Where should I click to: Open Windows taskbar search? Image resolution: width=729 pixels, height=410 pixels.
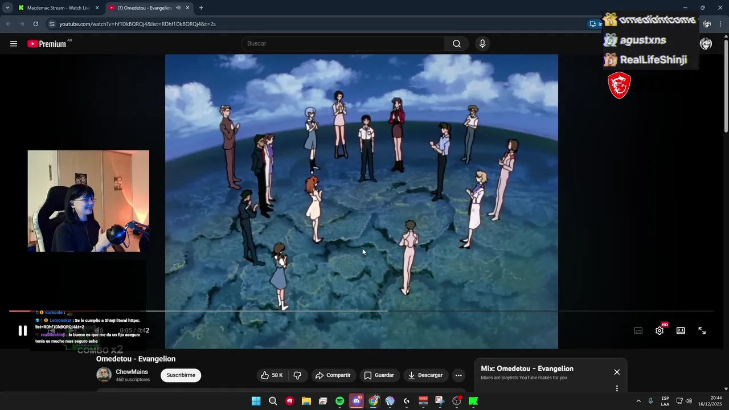click(273, 401)
